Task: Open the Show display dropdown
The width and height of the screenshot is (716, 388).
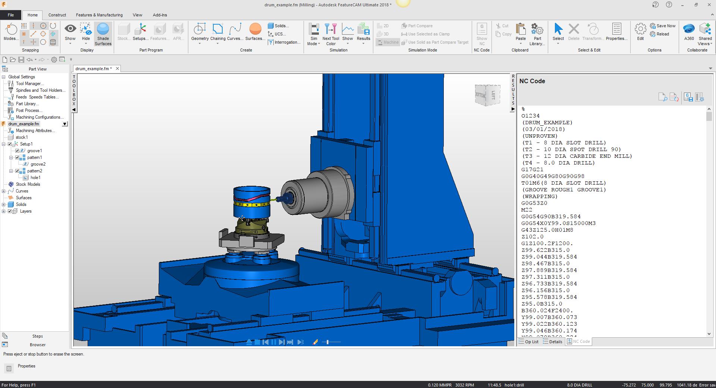Action: click(x=70, y=44)
